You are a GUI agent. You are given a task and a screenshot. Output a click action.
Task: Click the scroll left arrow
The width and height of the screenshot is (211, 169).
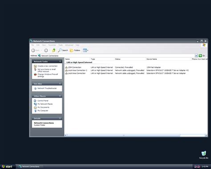tap(66, 135)
